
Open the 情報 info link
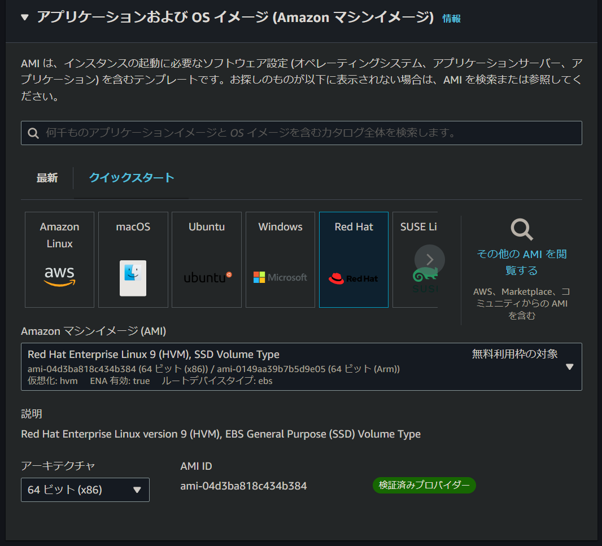pyautogui.click(x=451, y=19)
